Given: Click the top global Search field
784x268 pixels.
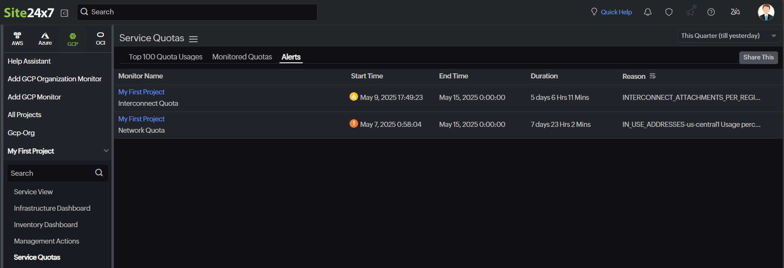Looking at the screenshot, I should 197,12.
